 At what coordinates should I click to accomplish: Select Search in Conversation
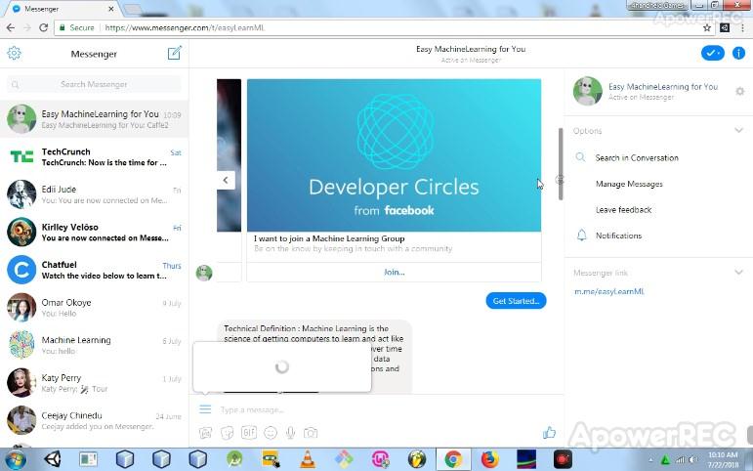coord(637,157)
